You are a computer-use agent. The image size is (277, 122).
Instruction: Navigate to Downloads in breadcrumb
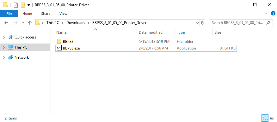point(76,23)
